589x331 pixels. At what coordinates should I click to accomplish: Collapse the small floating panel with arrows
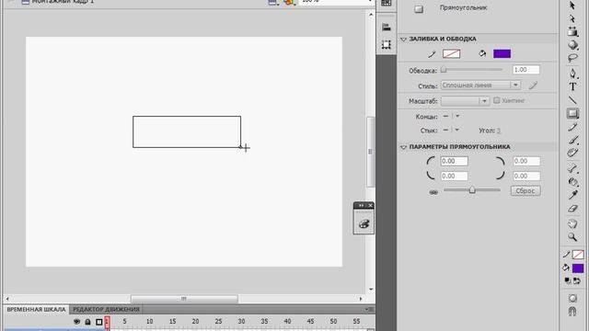[361, 205]
